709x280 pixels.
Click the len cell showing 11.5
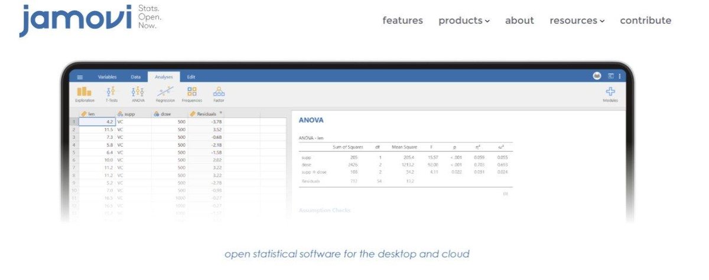click(97, 129)
